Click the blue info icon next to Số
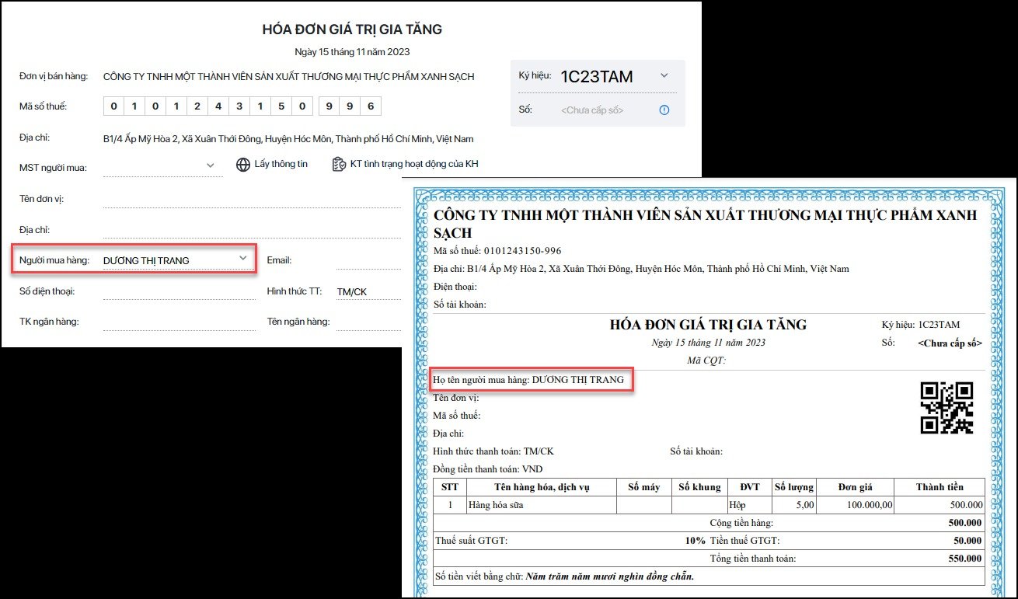1018x599 pixels. 664,110
